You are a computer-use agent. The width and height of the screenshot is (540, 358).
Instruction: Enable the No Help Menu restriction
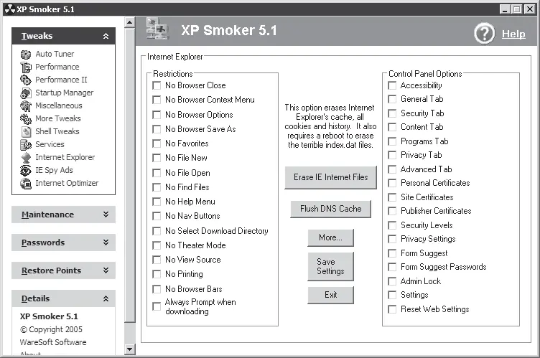(157, 202)
